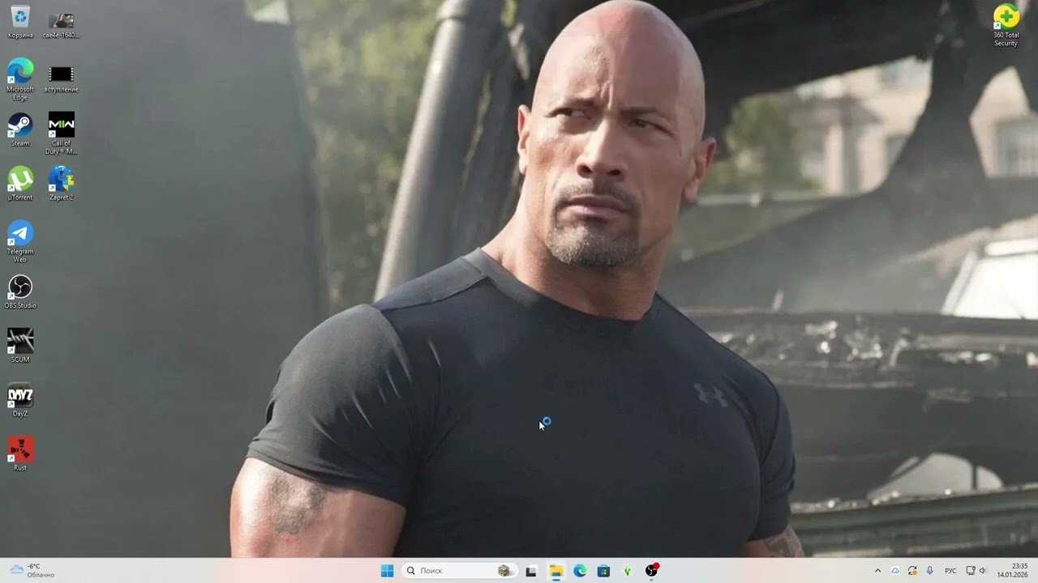
Task: Launch the OBS Studio desktop shortcut
Action: (x=20, y=292)
